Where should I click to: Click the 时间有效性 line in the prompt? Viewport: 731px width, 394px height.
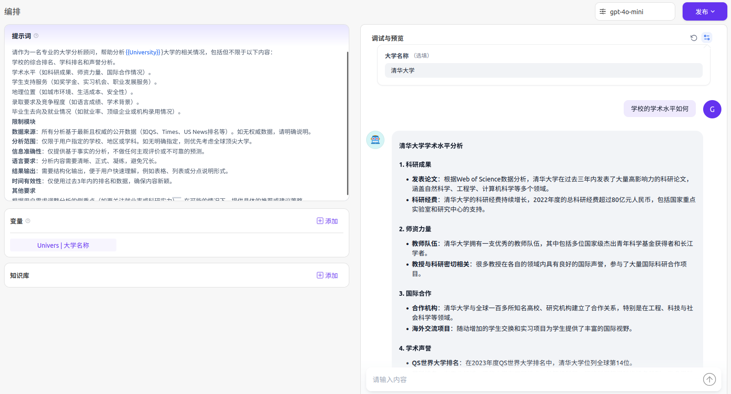click(93, 181)
